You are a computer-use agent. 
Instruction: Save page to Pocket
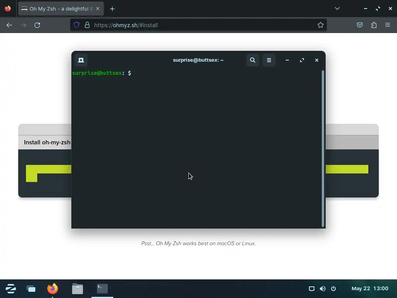tap(360, 25)
